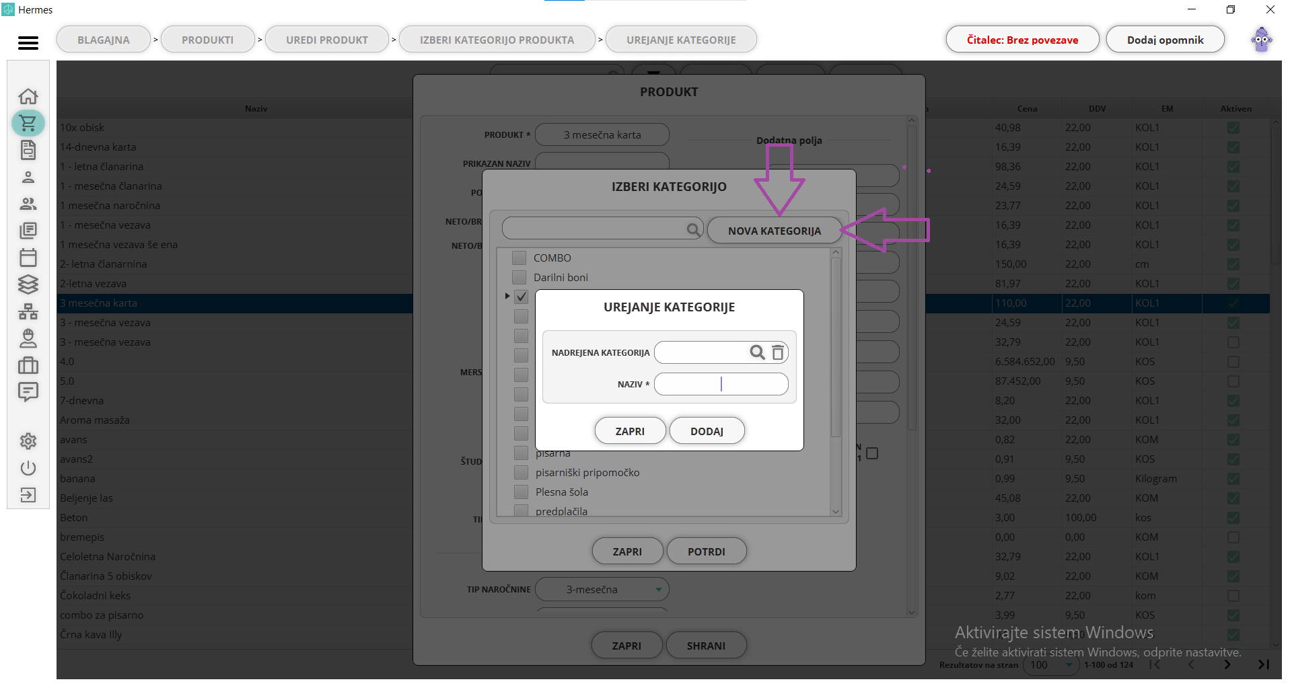Image resolution: width=1292 pixels, height=690 pixels.
Task: Open single person sidebar icon
Action: (28, 177)
